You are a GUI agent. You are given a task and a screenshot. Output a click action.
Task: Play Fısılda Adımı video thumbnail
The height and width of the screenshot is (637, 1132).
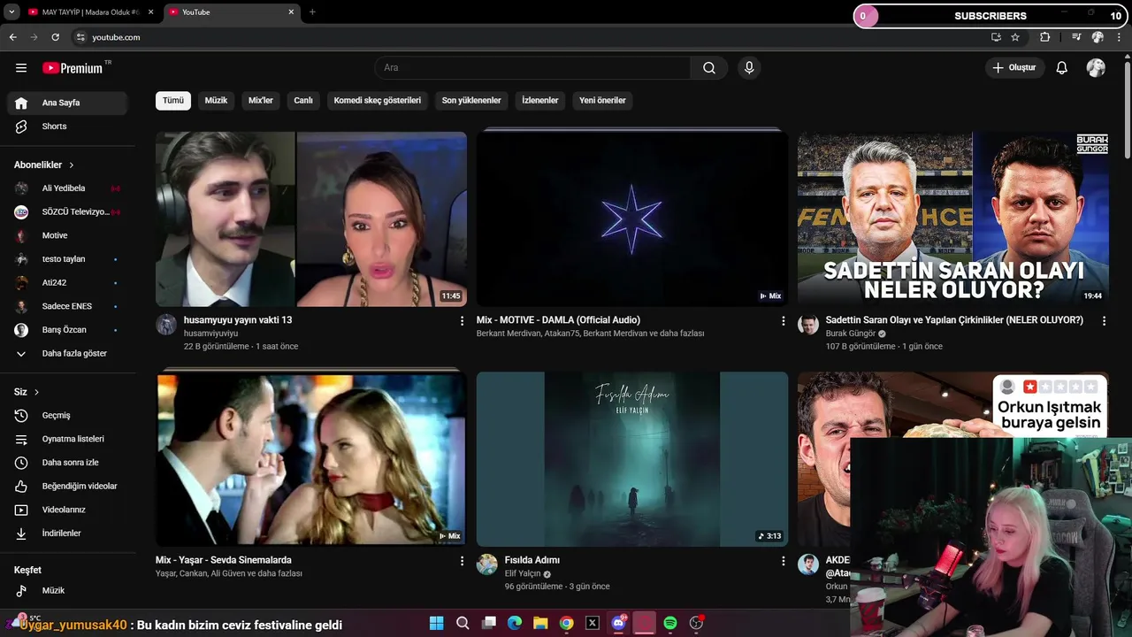[x=632, y=458]
